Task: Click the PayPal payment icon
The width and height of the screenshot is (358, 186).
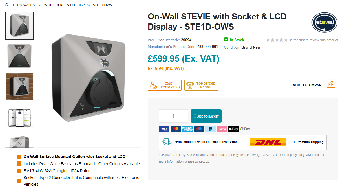Action: (x=210, y=129)
